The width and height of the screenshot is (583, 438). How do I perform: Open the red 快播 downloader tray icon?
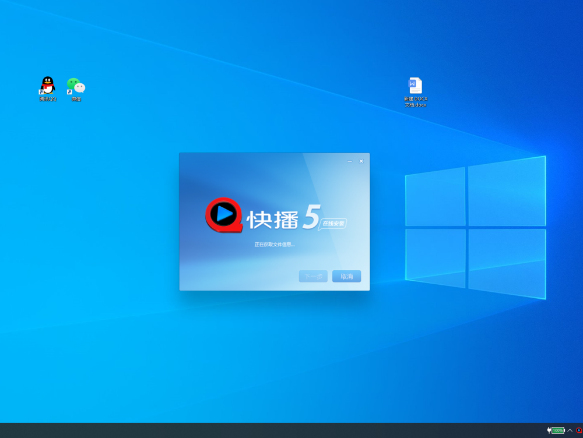579,430
